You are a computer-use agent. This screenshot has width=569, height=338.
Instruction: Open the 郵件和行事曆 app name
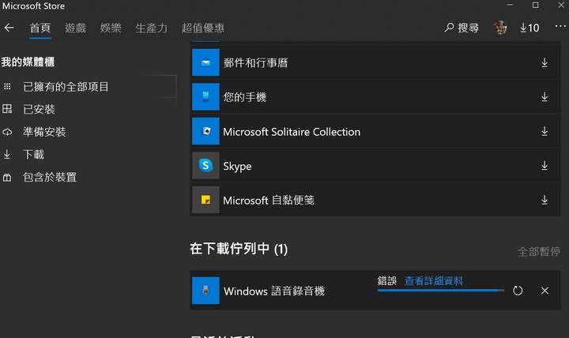click(x=255, y=62)
